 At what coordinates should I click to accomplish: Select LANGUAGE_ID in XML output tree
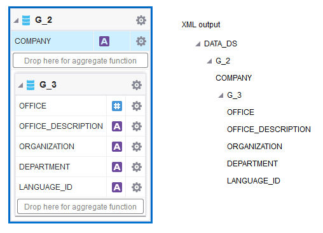[254, 181]
